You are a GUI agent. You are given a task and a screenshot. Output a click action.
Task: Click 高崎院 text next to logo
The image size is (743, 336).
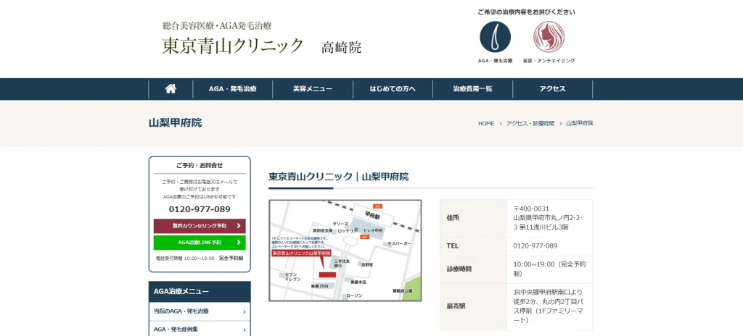pos(341,47)
